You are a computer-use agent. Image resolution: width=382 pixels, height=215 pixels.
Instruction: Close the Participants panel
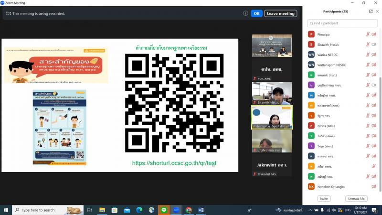377,11
